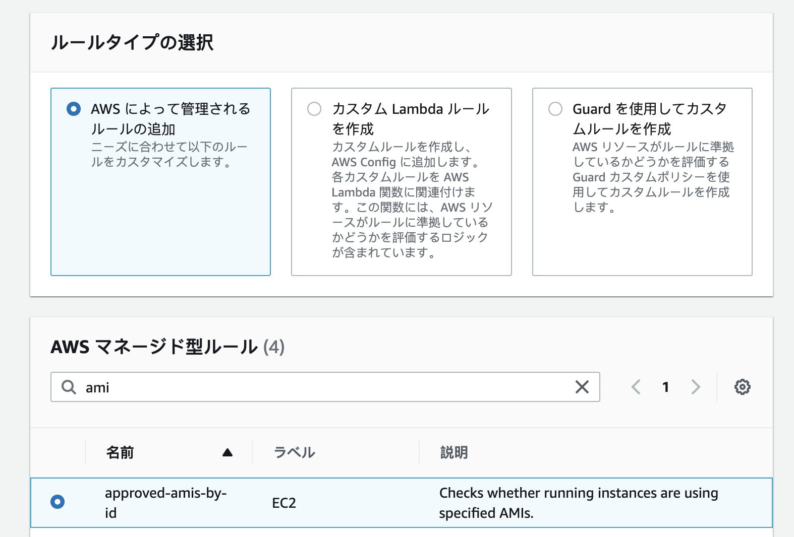Screen dimensions: 794x537
Task: Select custom Lambda rule radio option
Action: 314,109
